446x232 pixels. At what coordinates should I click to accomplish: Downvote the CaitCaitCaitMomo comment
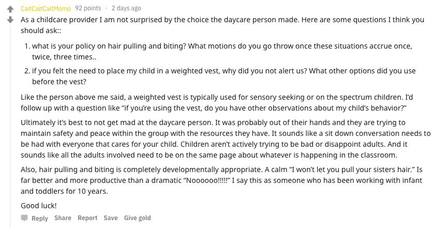tap(10, 20)
